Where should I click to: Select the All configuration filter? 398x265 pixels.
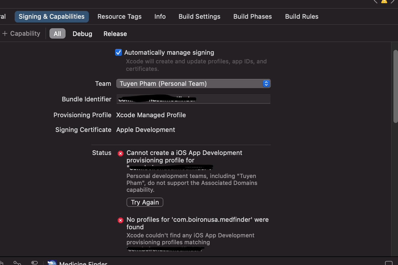[x=57, y=34]
